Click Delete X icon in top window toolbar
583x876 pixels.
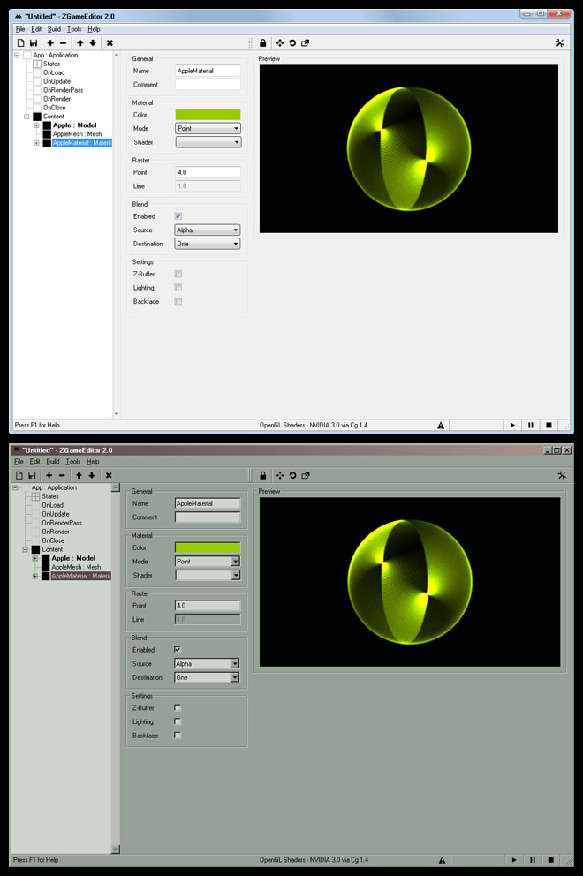110,43
